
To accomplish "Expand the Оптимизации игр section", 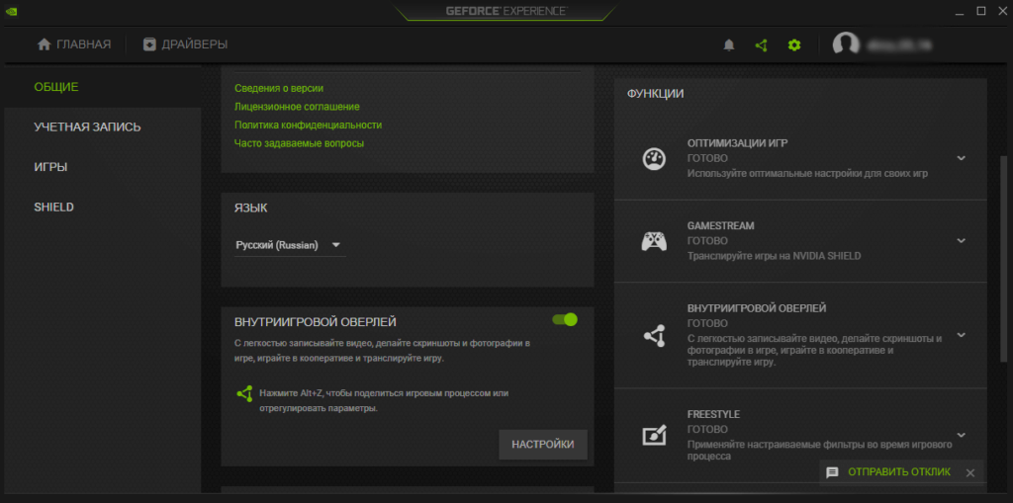I will point(961,158).
